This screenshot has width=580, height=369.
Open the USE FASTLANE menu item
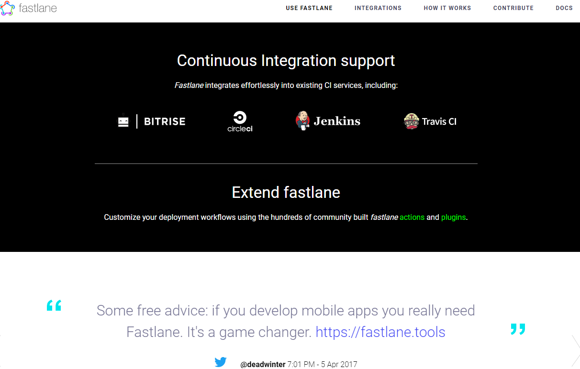click(309, 8)
